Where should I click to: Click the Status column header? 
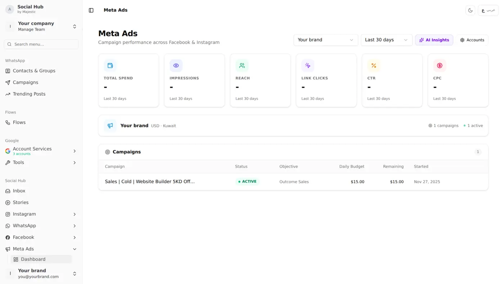point(241,166)
